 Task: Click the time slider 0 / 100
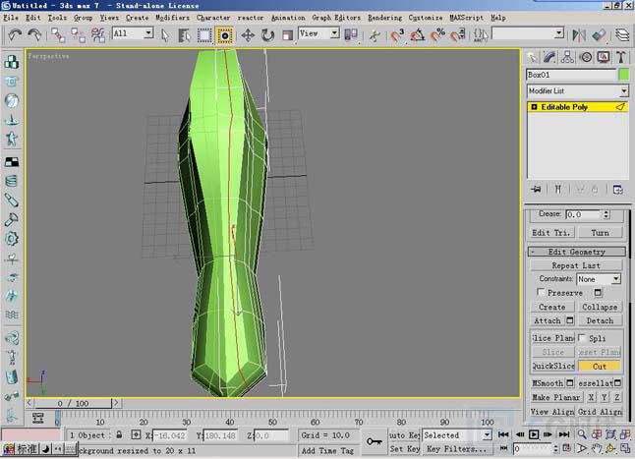coord(73,403)
